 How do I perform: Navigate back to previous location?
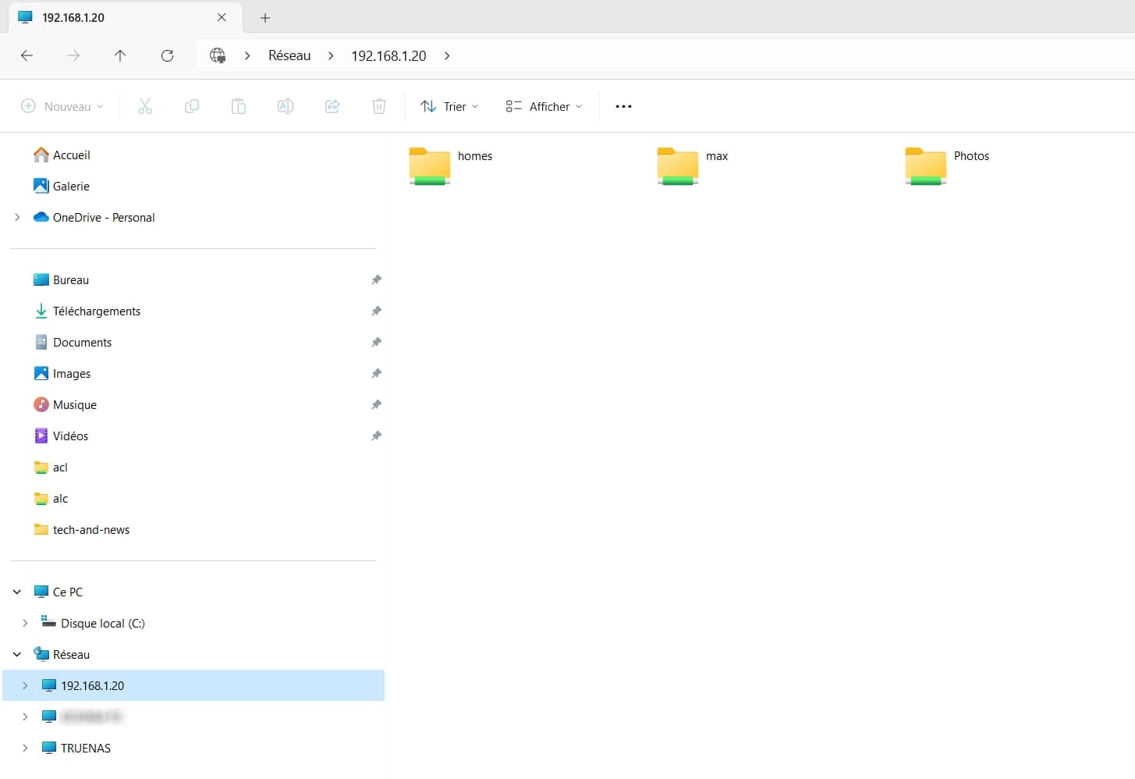click(x=27, y=55)
